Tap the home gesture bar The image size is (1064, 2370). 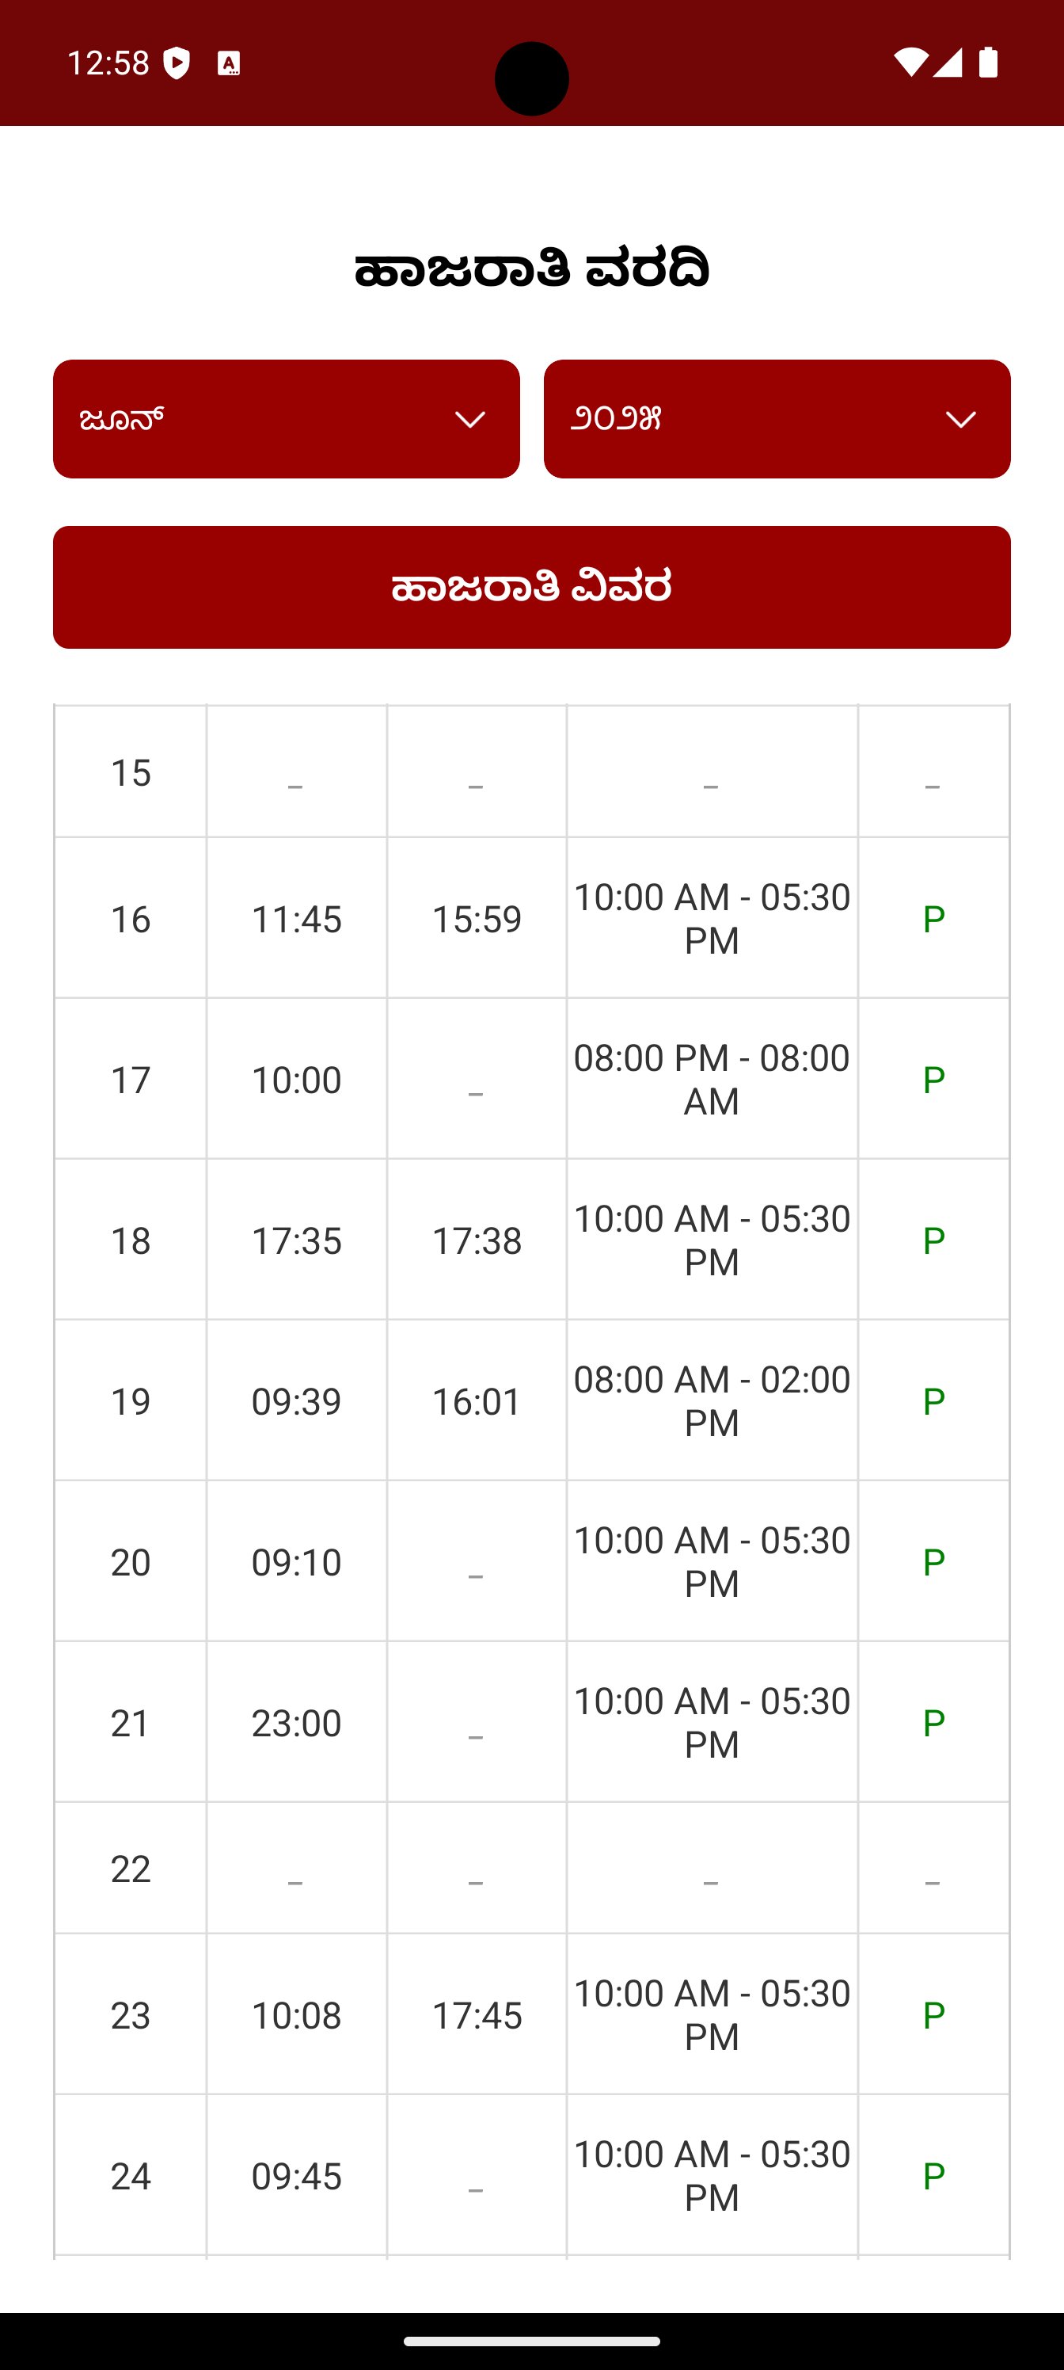point(531,2341)
